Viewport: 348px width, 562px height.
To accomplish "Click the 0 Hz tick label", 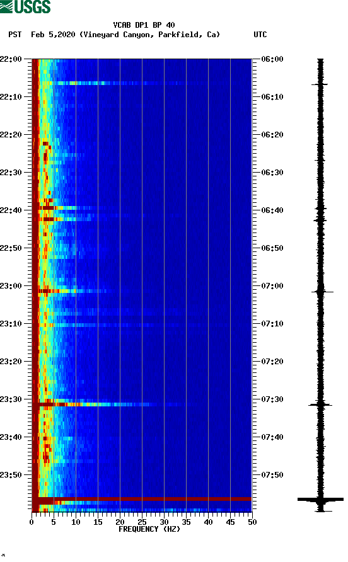I will coord(32,522).
